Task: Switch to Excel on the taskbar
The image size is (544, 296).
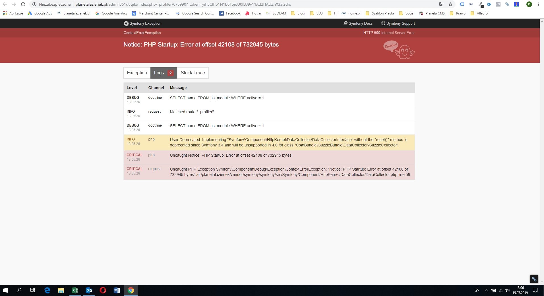Action: pos(75,290)
